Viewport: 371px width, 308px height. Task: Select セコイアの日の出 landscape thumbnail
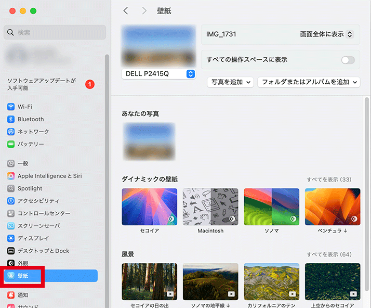click(x=149, y=281)
